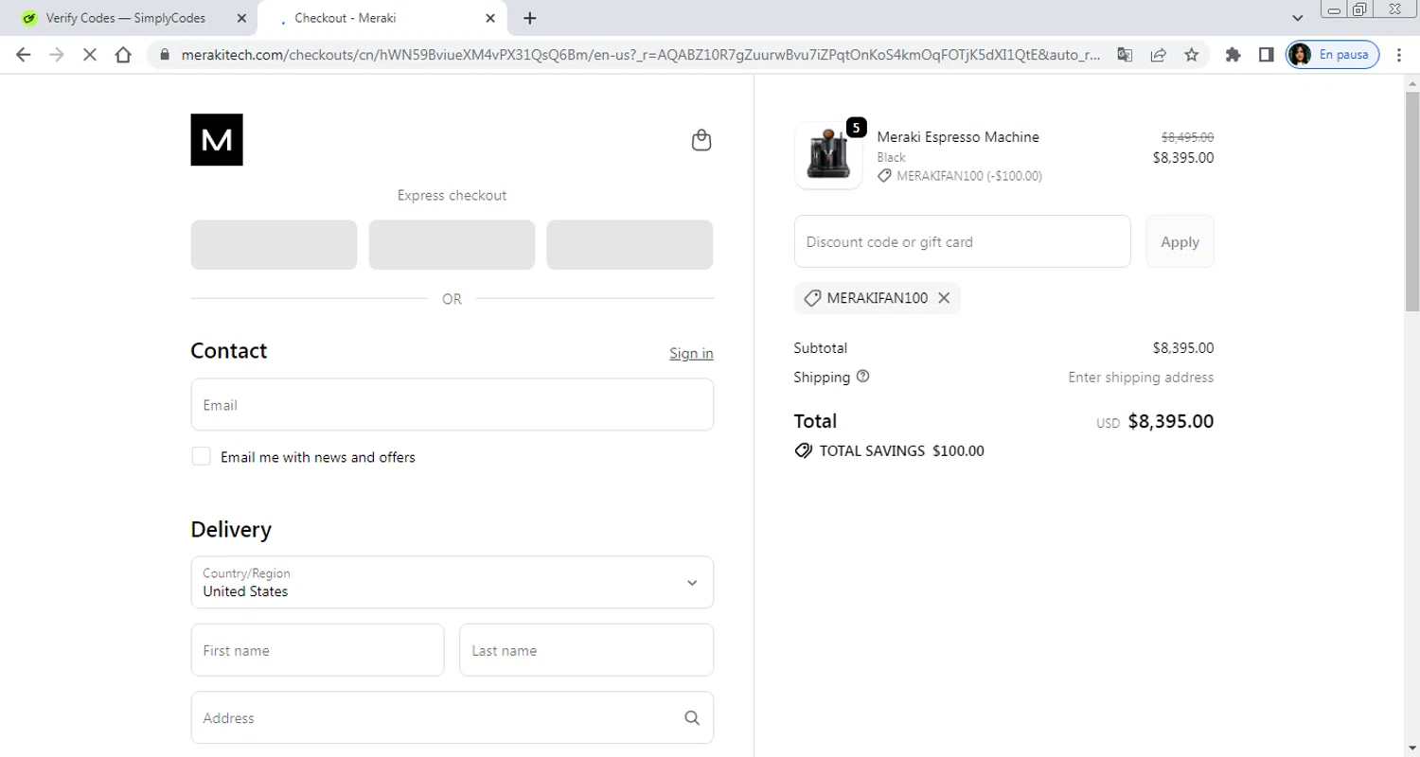This screenshot has width=1420, height=757.
Task: Stop loading the page
Action: (90, 55)
